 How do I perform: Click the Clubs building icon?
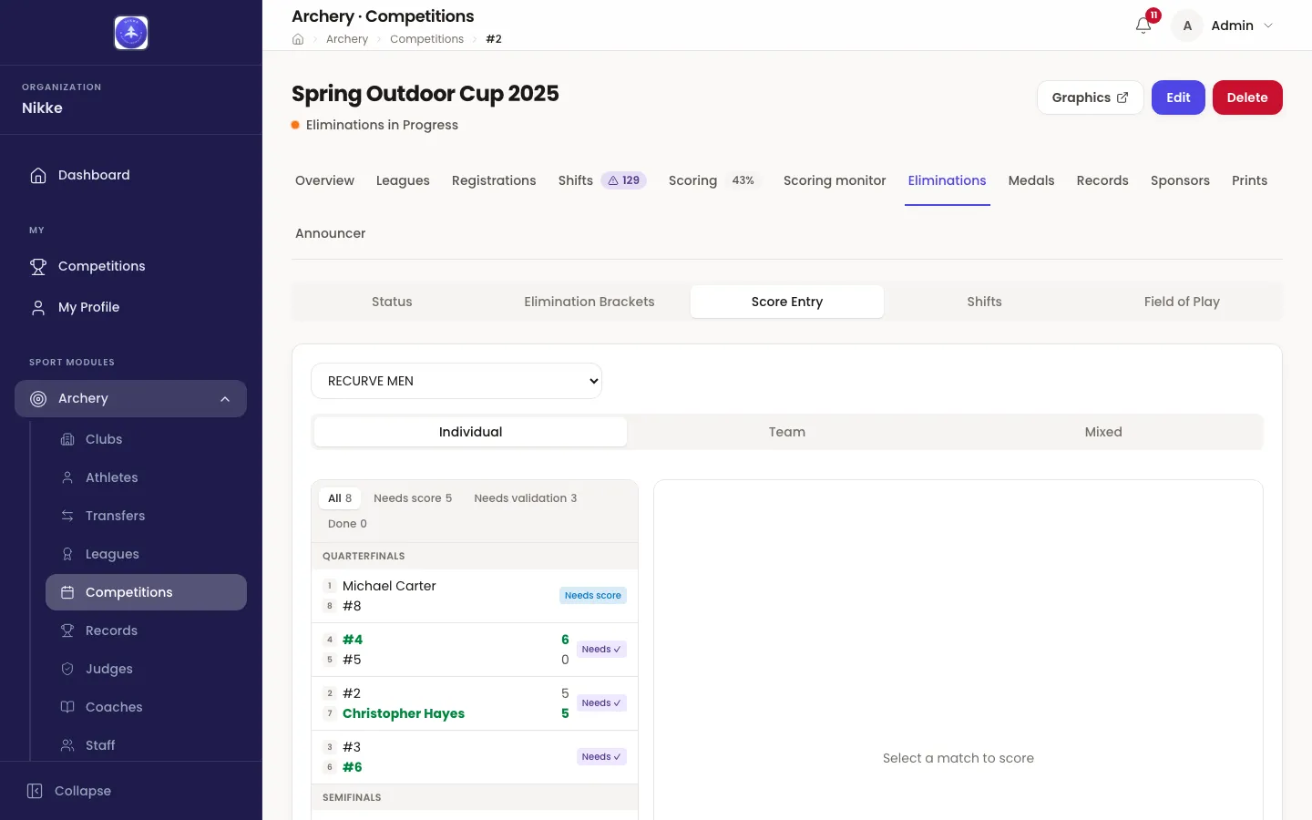pos(67,439)
